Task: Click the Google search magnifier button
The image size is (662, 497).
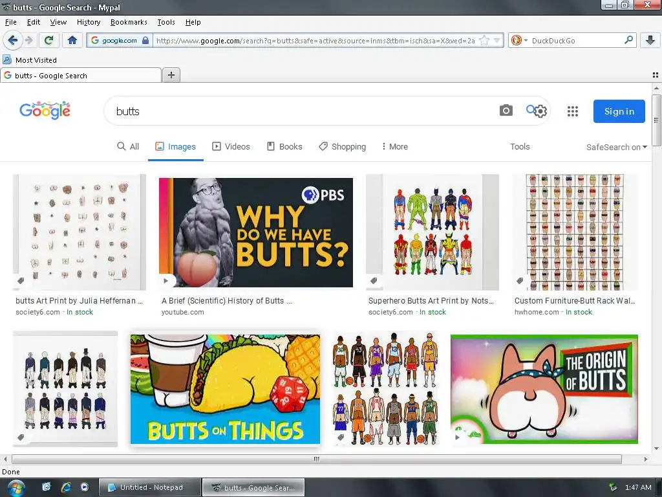Action: pos(531,110)
